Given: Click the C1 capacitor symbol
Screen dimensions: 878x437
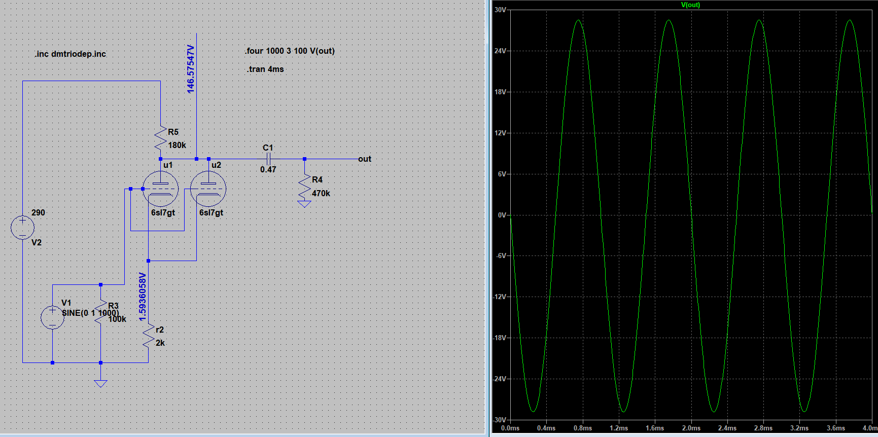Looking at the screenshot, I should [268, 159].
